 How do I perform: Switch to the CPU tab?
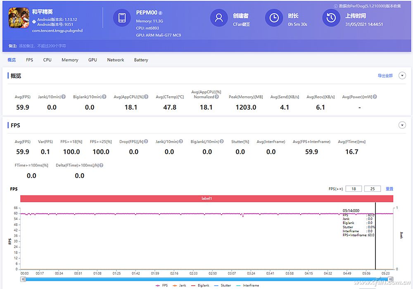click(47, 60)
